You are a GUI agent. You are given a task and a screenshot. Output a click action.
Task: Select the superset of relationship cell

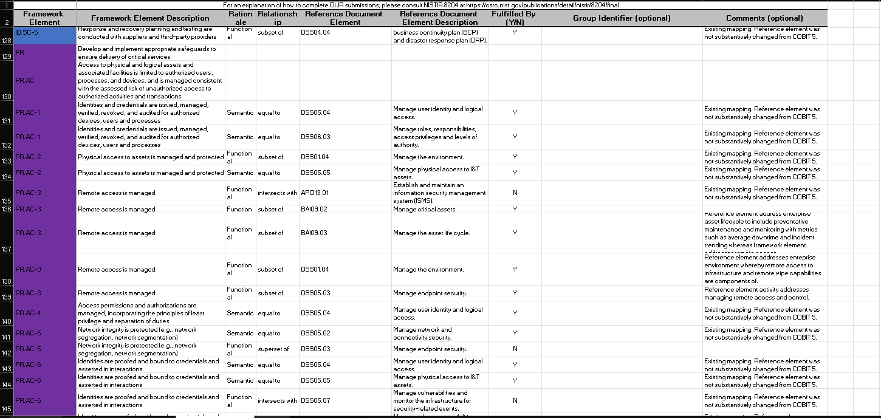(x=276, y=349)
